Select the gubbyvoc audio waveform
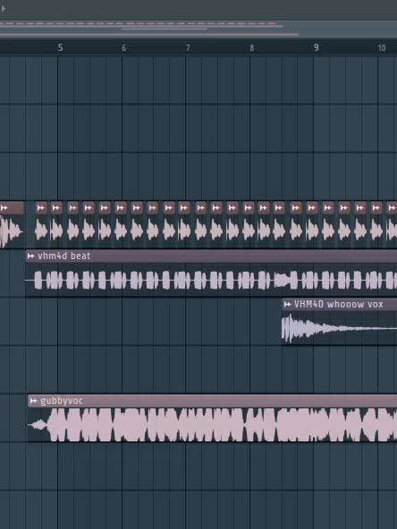 (x=213, y=424)
